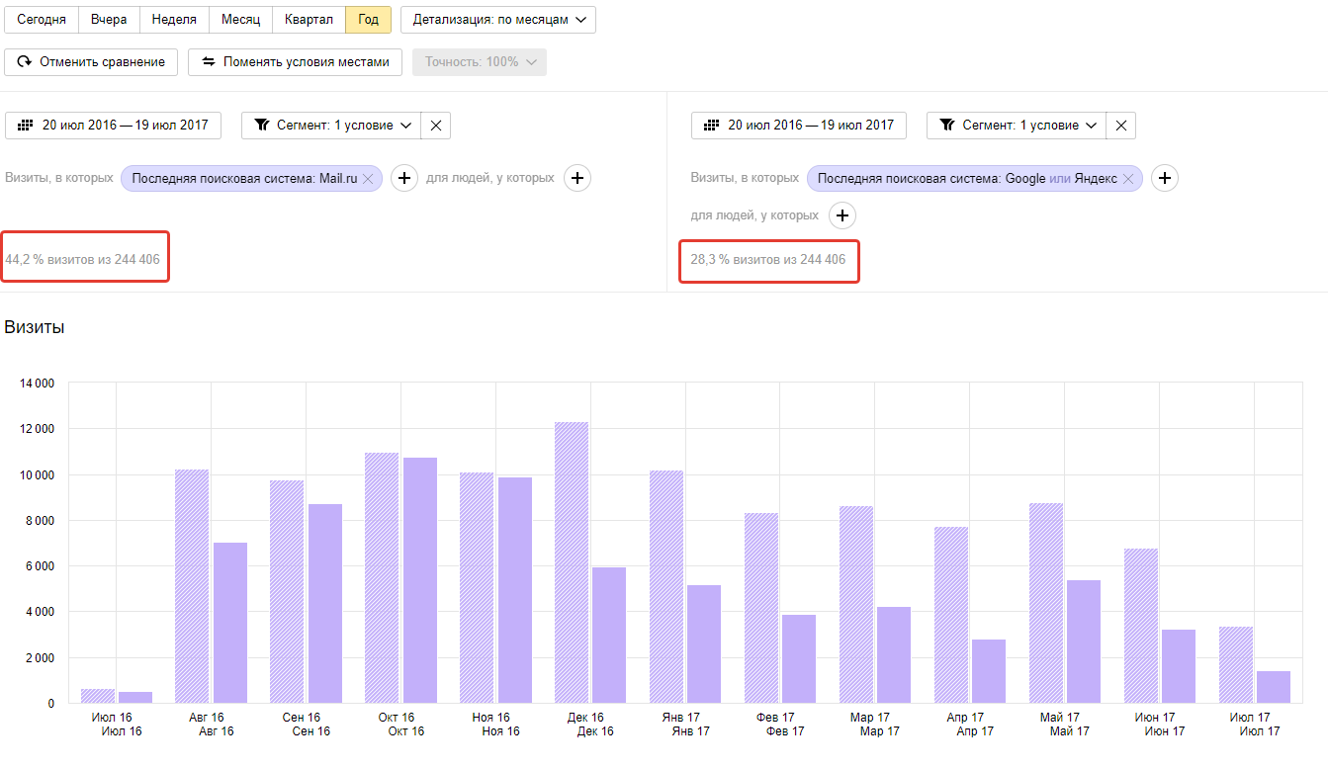Add people condition in right segment
This screenshot has height=770, width=1328.
pos(841,215)
